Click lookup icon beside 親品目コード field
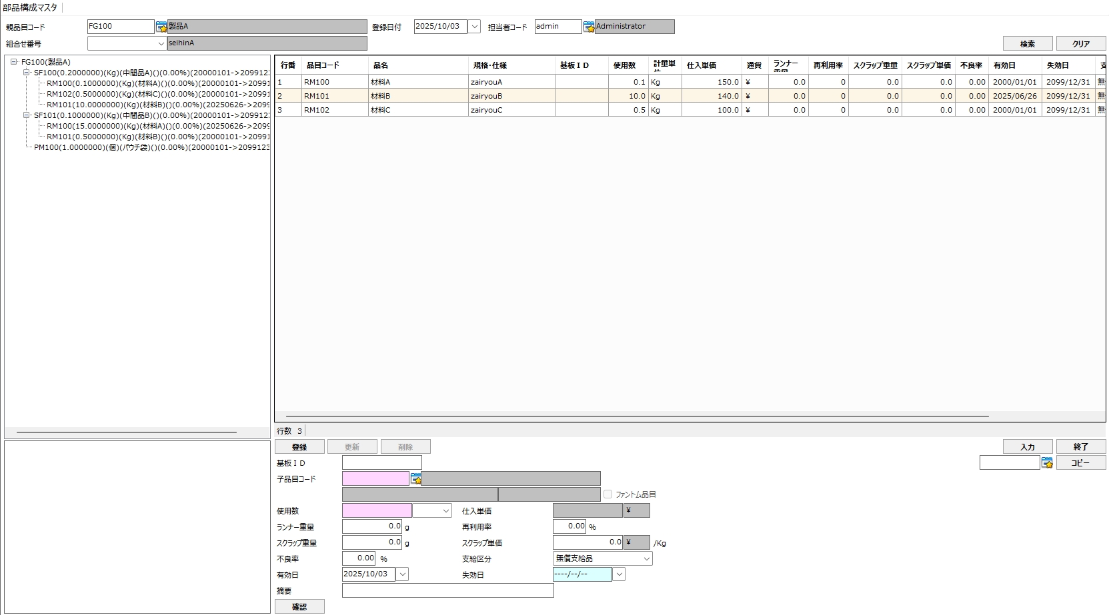 pos(161,27)
